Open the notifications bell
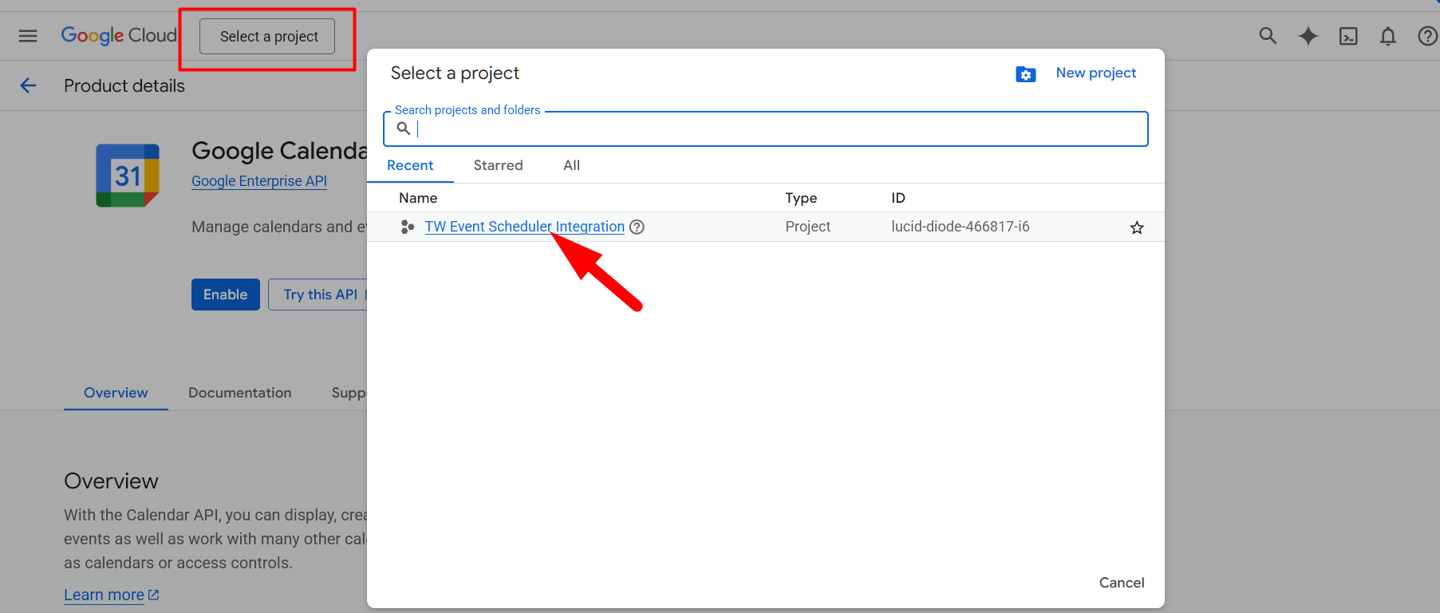This screenshot has height=613, width=1440. point(1388,36)
